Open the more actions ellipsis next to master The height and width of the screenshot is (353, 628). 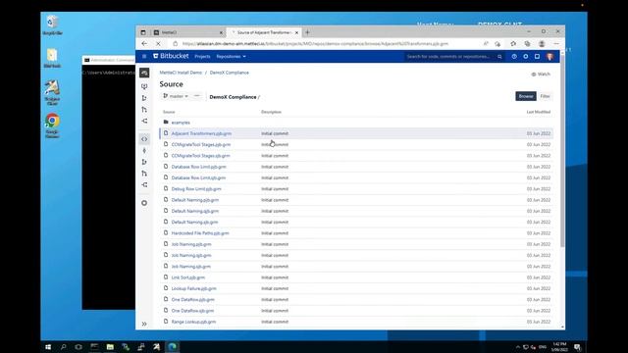click(x=196, y=96)
